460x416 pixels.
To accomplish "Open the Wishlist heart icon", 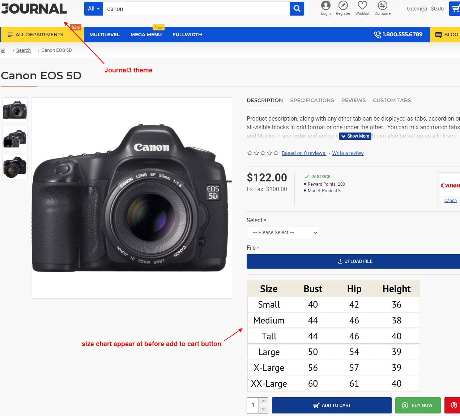I will pos(362,6).
